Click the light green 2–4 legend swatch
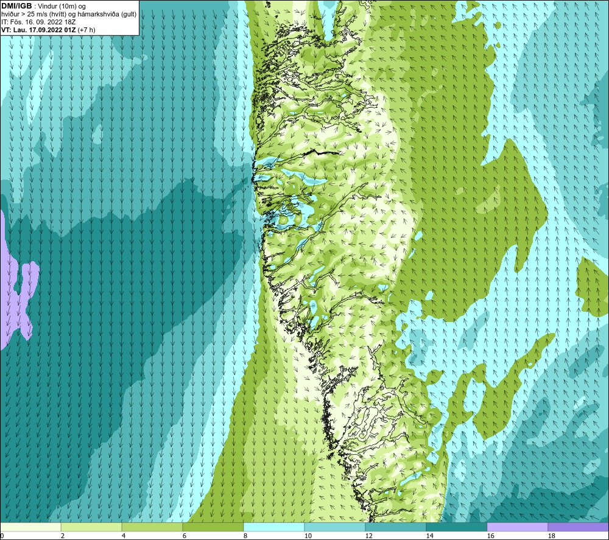The height and width of the screenshot is (540, 609). click(x=91, y=527)
